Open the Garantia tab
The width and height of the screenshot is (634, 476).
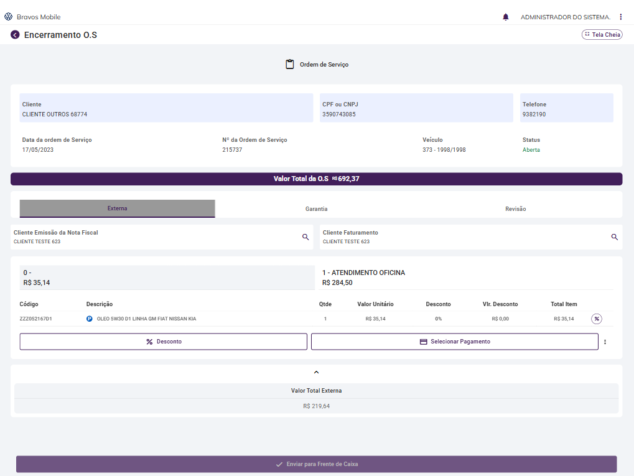click(x=316, y=209)
